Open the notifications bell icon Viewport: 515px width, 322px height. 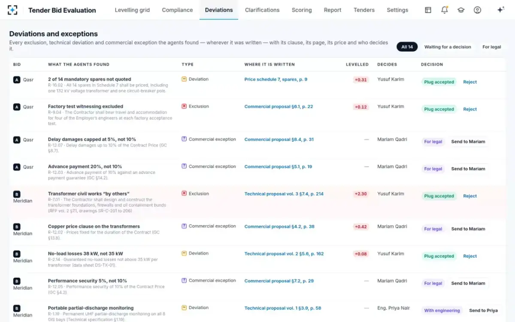coord(445,10)
